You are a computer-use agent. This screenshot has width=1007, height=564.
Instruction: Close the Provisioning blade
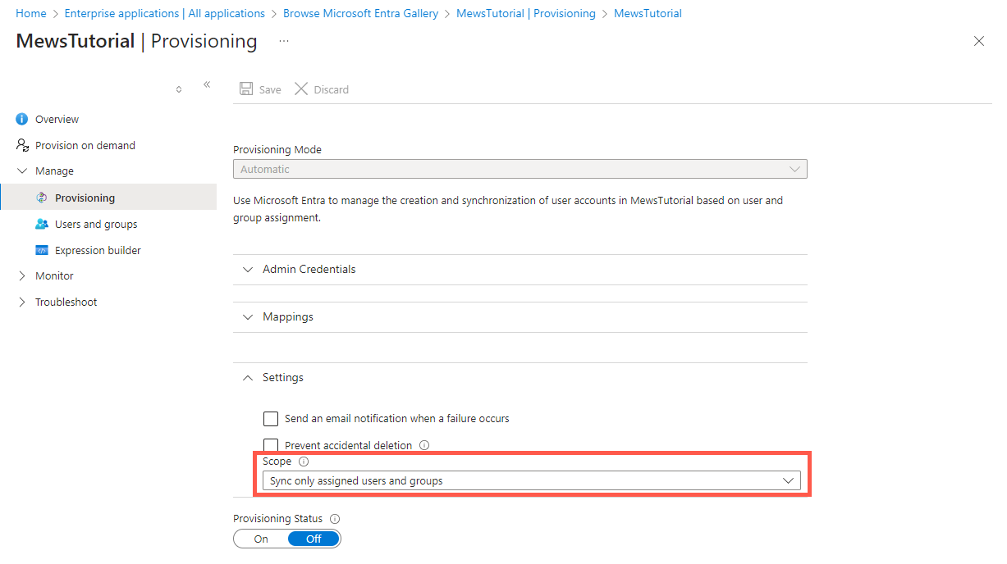pyautogui.click(x=978, y=41)
